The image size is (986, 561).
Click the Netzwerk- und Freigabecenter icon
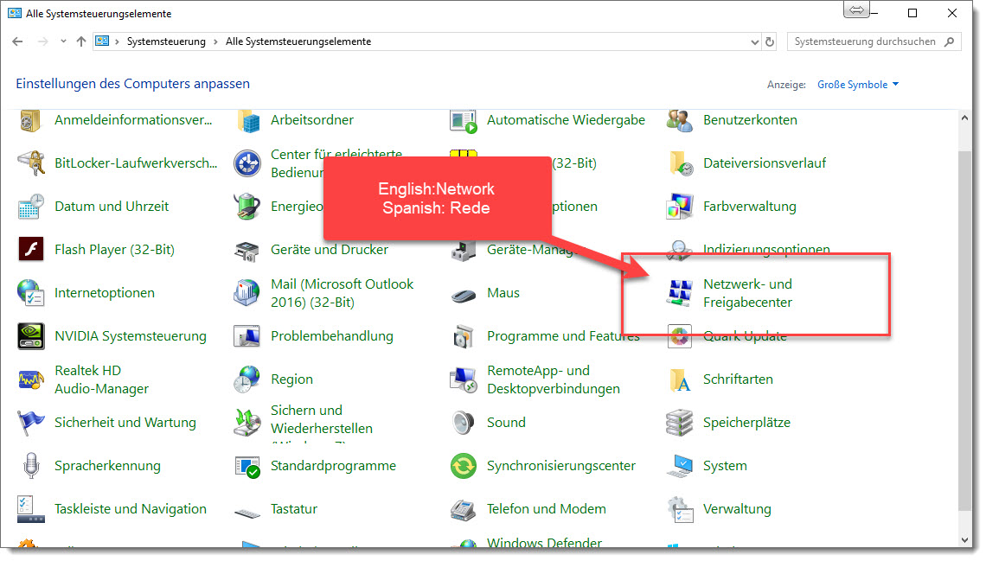tap(680, 293)
